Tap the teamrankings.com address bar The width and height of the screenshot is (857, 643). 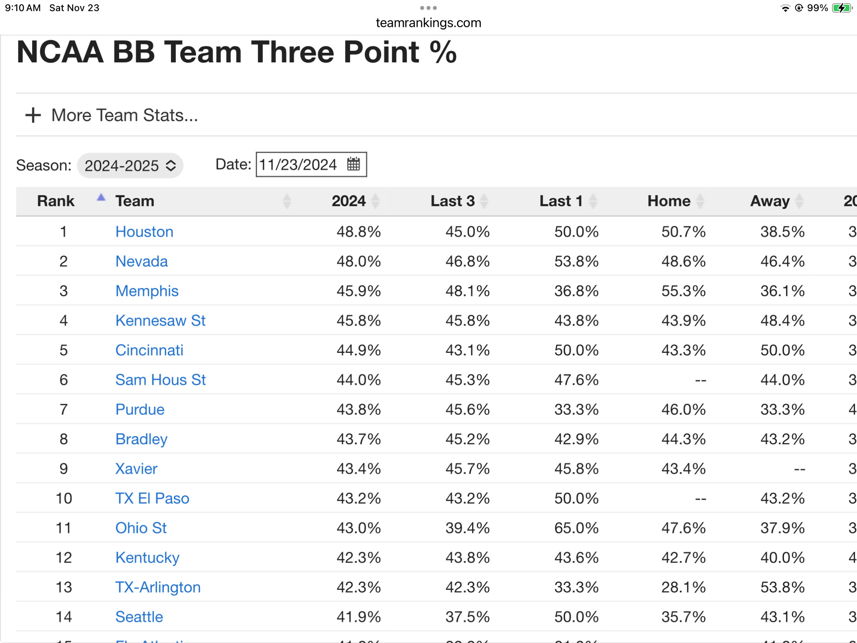[x=428, y=23]
